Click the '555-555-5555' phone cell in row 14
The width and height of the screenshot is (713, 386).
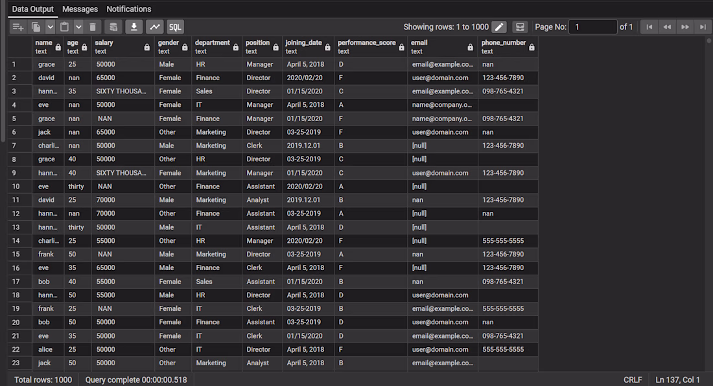click(x=508, y=241)
